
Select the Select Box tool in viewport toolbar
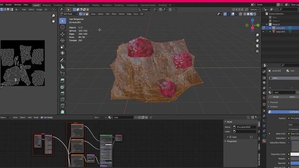pyautogui.click(x=63, y=21)
